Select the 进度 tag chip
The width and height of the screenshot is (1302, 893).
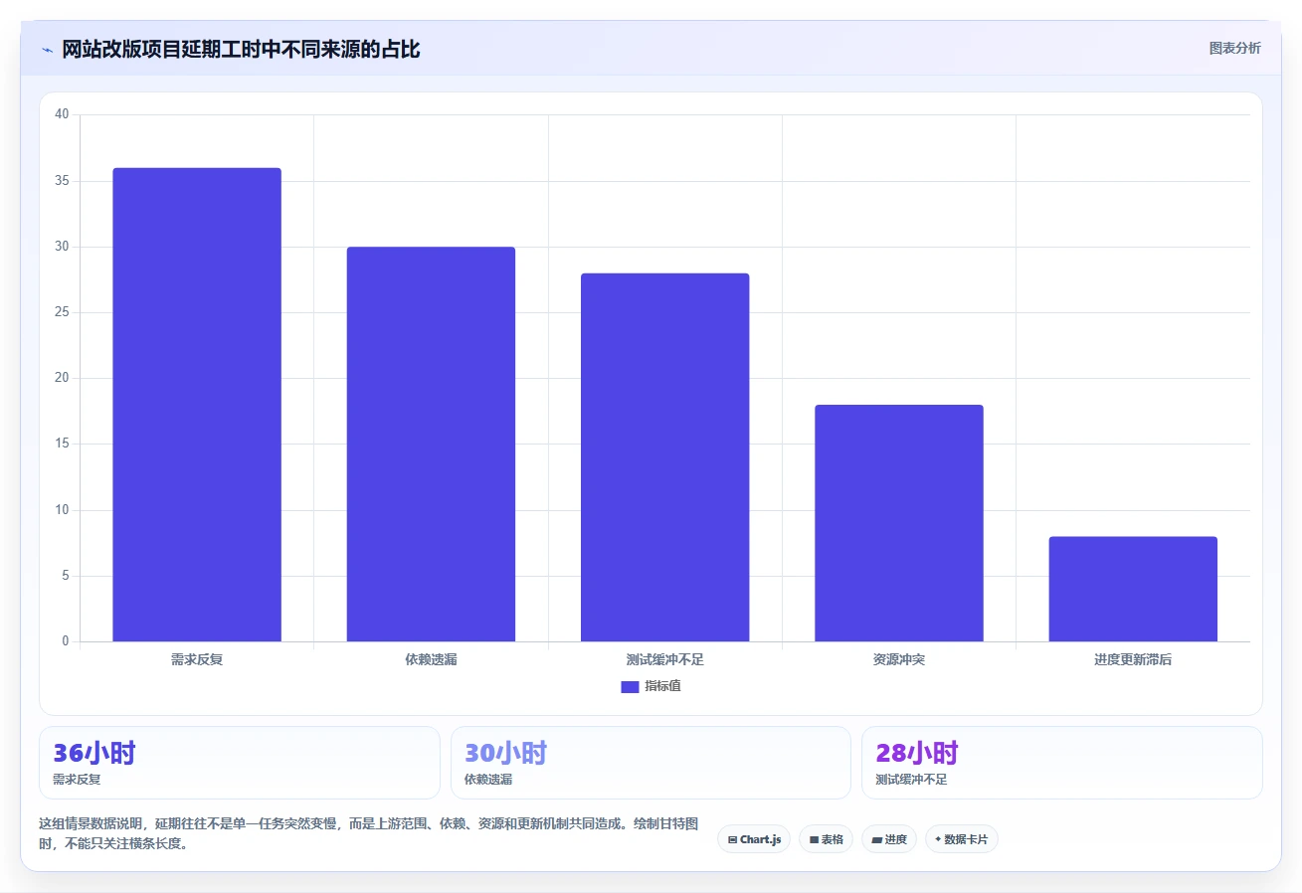[x=889, y=839]
